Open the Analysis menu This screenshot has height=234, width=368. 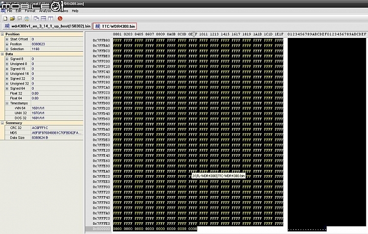click(45, 11)
